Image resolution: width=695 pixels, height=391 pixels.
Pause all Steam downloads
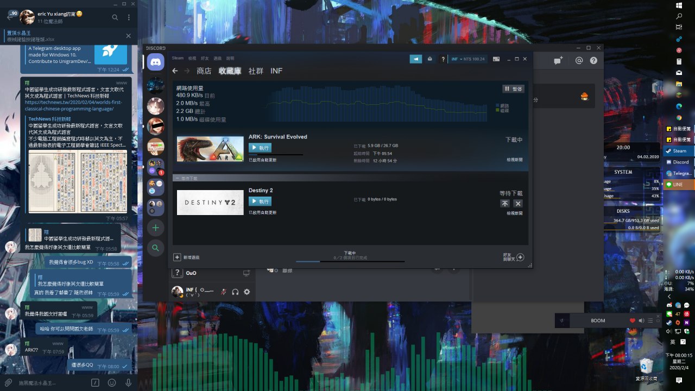tap(513, 89)
